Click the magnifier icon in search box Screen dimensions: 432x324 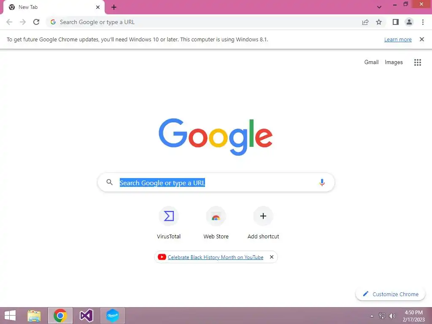tap(110, 182)
